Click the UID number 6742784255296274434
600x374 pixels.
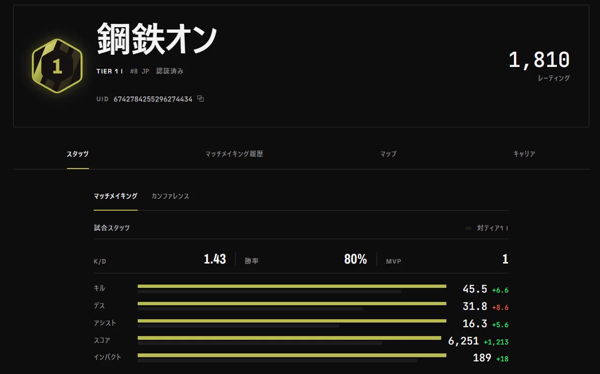[153, 99]
